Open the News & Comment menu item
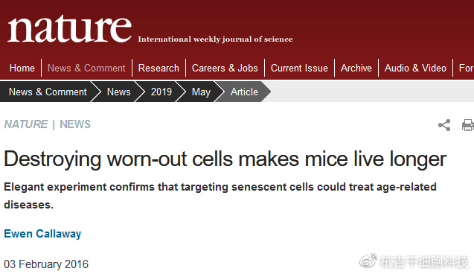Screen dimensions: 474x274 click(x=86, y=68)
